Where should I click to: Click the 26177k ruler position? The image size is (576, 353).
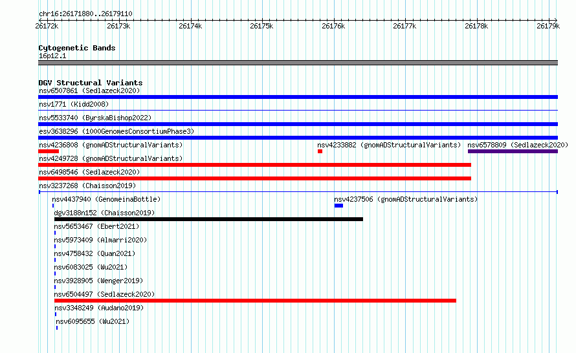[x=404, y=26]
